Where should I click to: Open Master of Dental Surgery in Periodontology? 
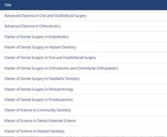click(39, 90)
